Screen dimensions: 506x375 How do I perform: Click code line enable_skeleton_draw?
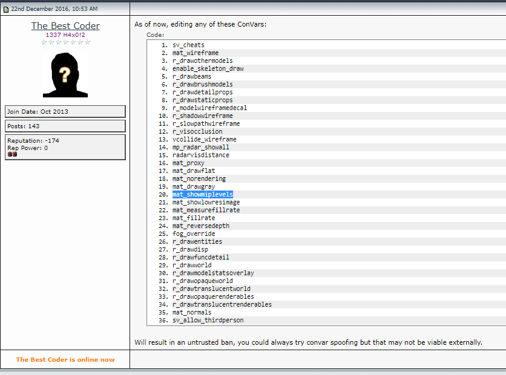tap(208, 69)
